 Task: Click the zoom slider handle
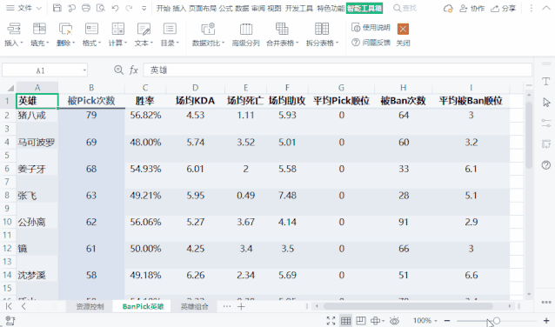pos(497,321)
